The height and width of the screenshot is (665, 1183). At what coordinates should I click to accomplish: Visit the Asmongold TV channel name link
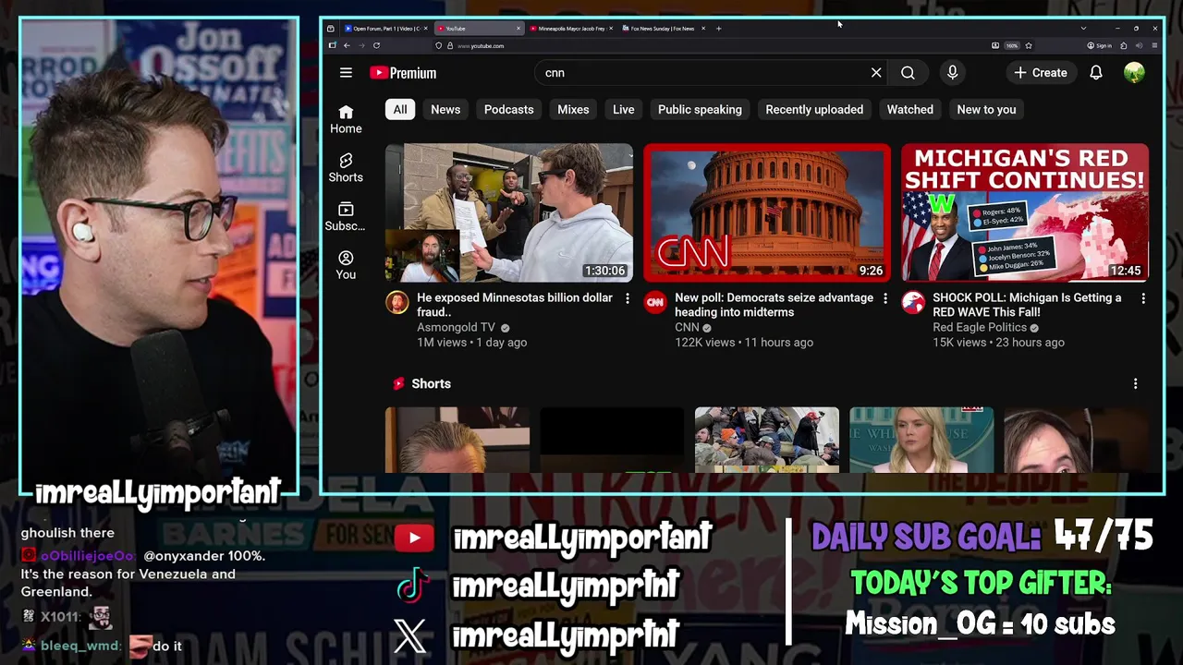456,327
